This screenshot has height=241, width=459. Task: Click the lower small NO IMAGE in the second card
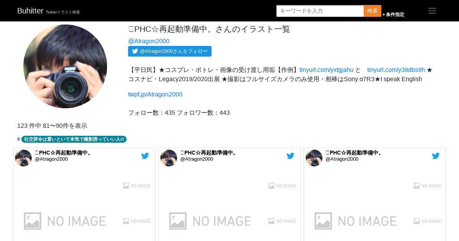[282, 221]
